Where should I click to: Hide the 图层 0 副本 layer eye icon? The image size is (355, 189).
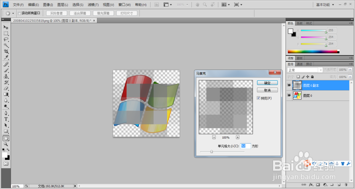(289, 85)
